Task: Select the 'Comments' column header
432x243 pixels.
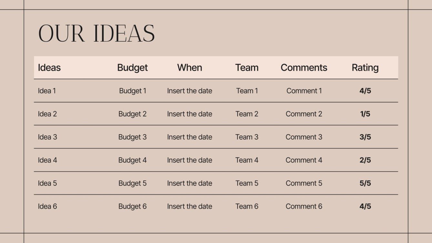Action: 304,68
